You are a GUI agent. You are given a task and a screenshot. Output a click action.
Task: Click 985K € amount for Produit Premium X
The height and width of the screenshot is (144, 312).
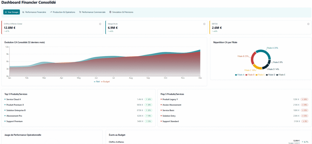tap(140, 105)
